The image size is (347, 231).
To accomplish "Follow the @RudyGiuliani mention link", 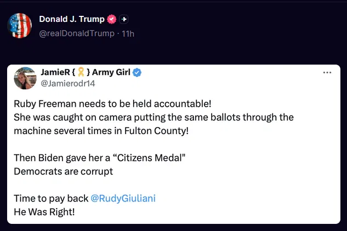I will 123,198.
